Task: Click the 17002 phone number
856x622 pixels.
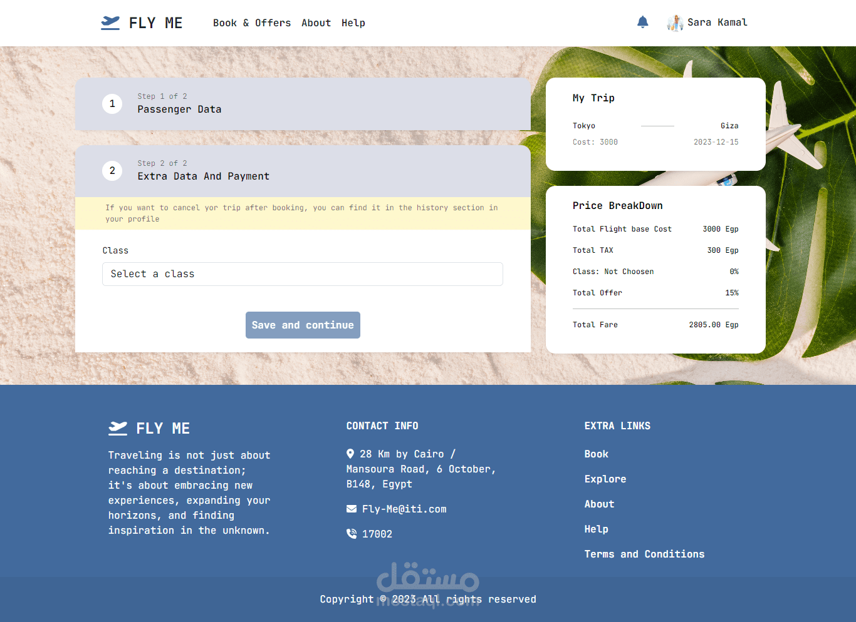Action: tap(377, 533)
